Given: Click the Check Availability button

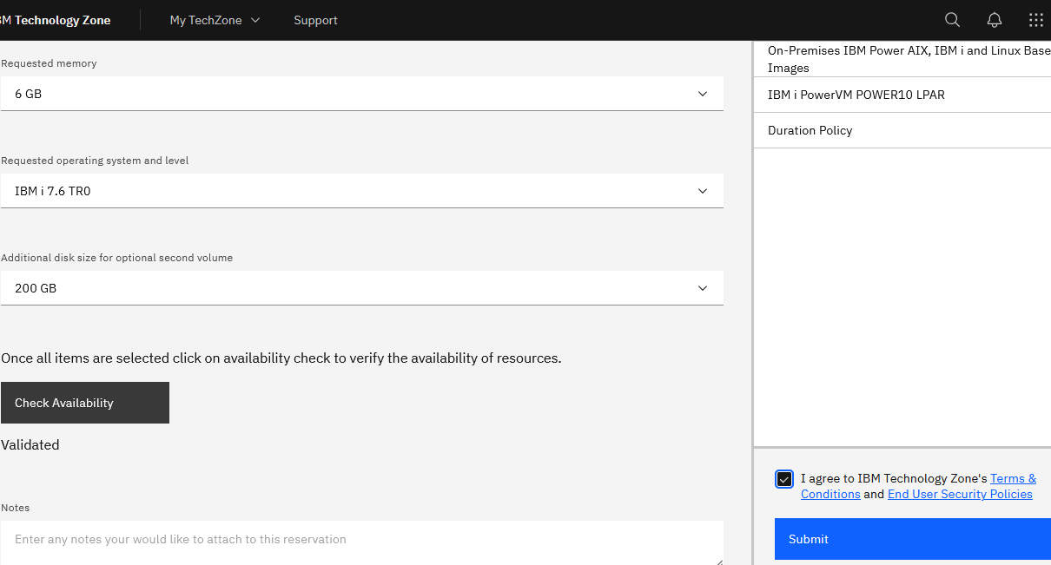Looking at the screenshot, I should 85,403.
